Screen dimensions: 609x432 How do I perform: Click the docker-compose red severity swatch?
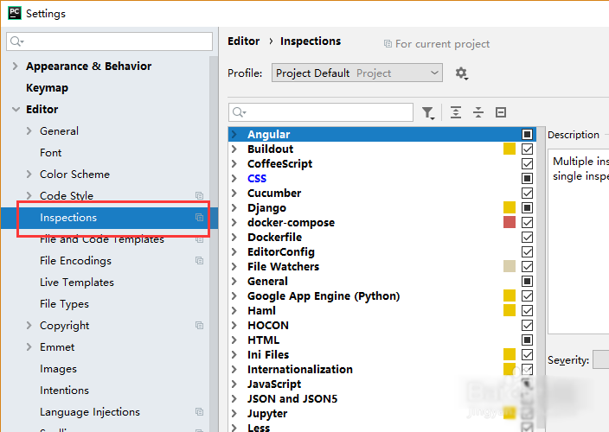point(510,223)
